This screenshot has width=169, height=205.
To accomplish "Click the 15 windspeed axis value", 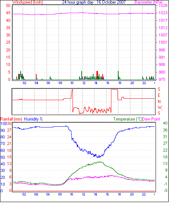I will 8,57.
